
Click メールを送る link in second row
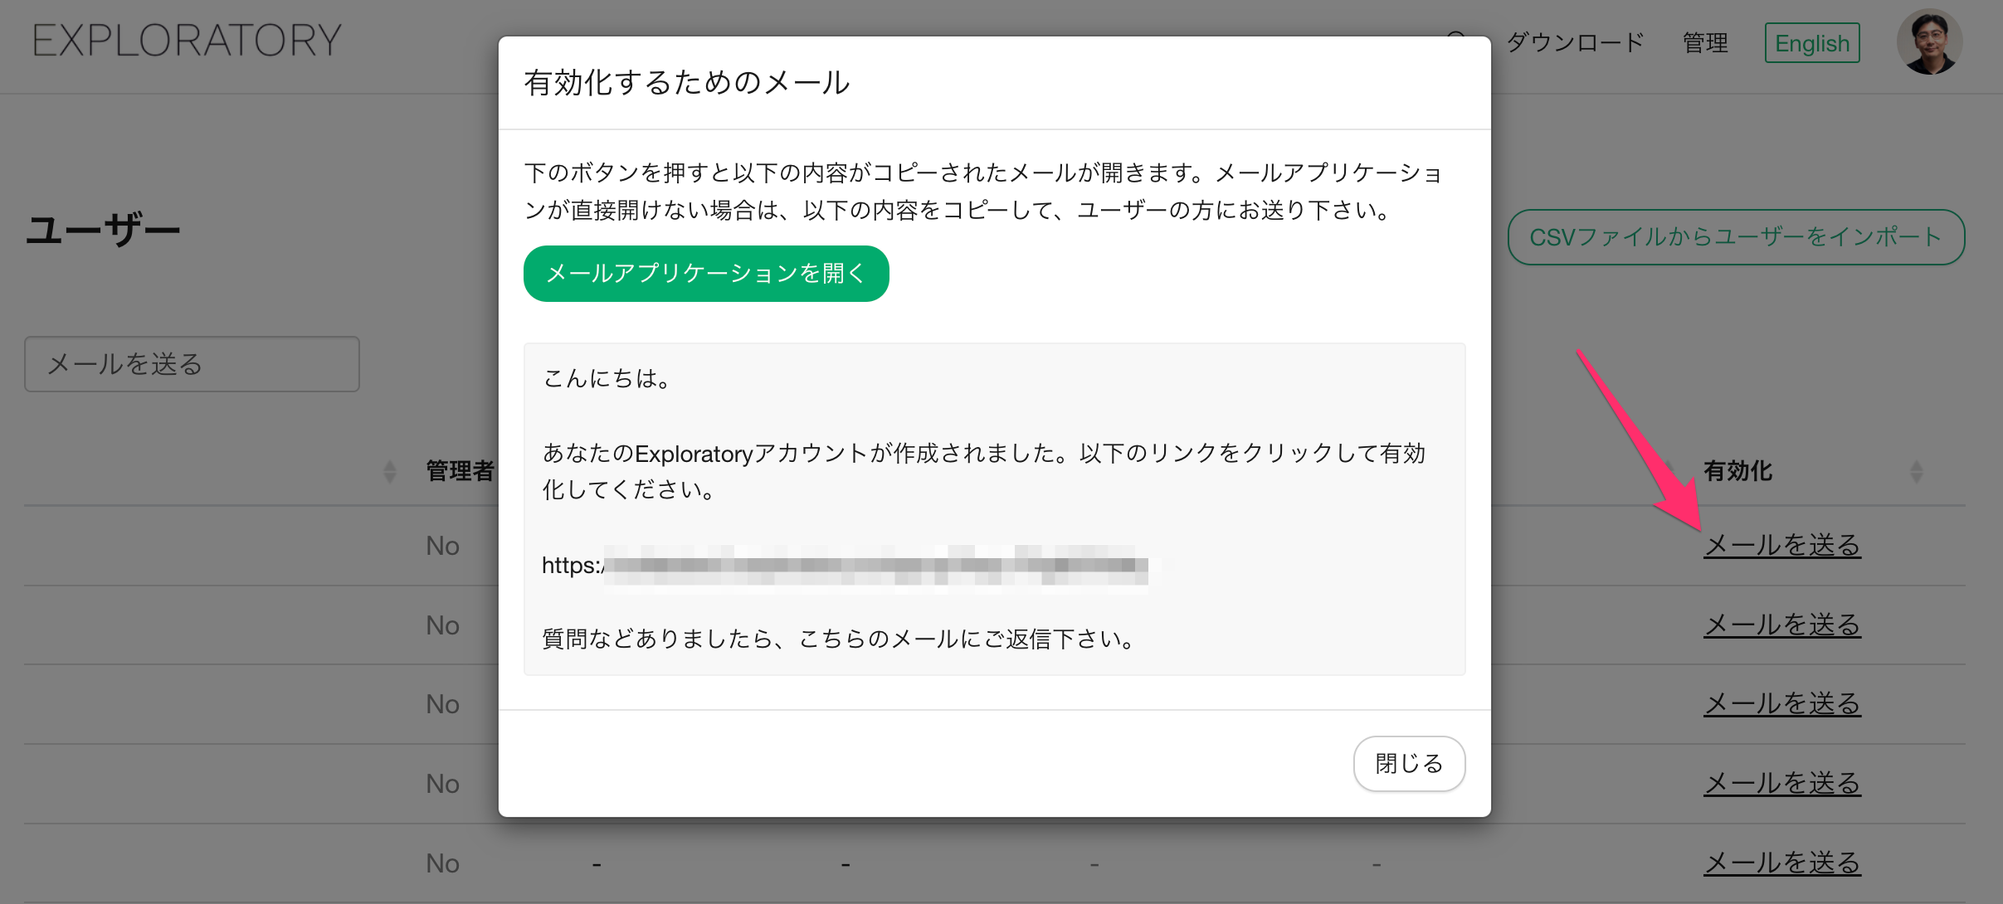pos(1782,625)
